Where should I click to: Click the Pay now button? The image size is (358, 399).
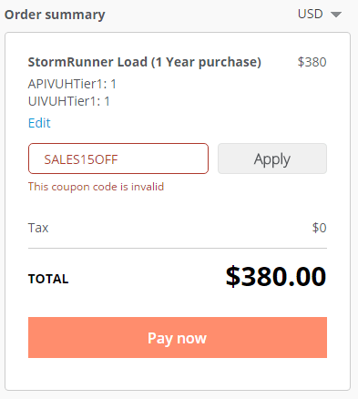pyautogui.click(x=178, y=338)
